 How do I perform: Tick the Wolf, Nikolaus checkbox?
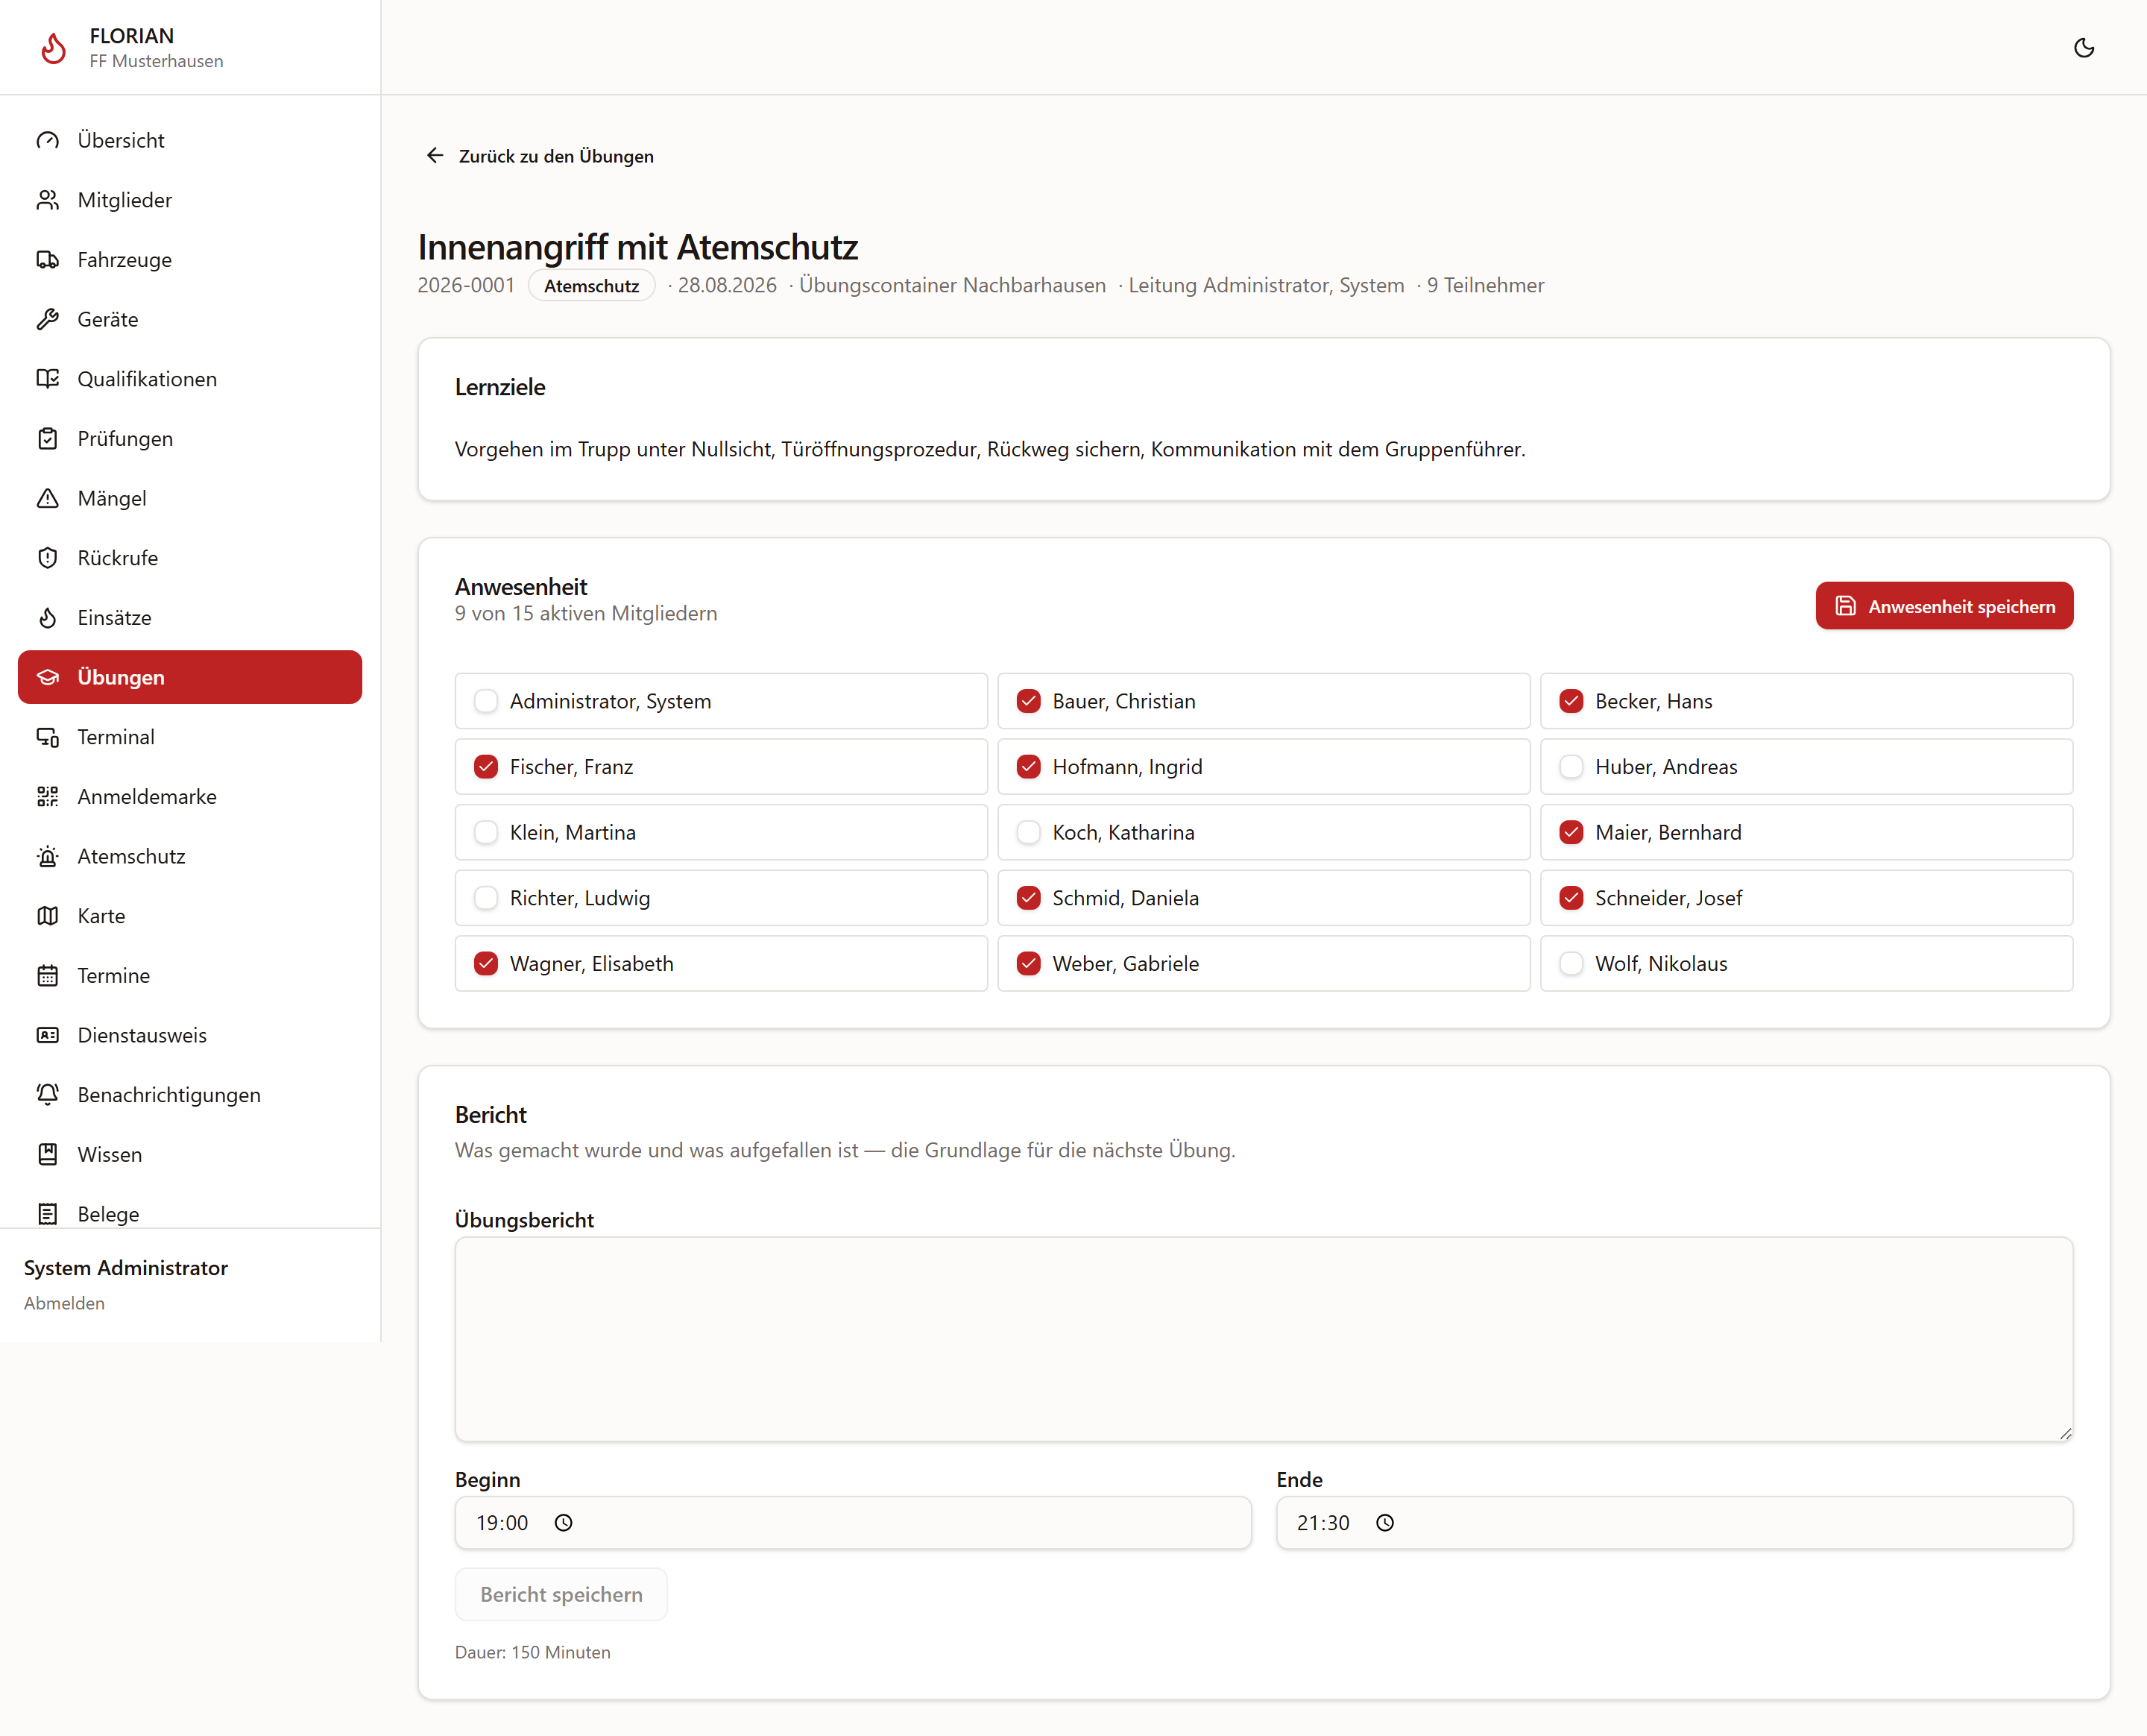tap(1571, 963)
